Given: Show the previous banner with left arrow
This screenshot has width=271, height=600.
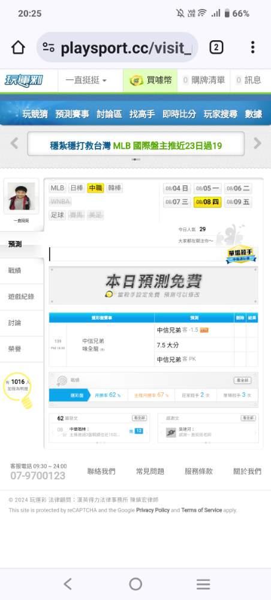Looking at the screenshot, I should [14, 143].
